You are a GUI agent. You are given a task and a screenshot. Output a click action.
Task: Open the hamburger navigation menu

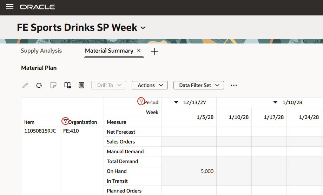(x=10, y=7)
